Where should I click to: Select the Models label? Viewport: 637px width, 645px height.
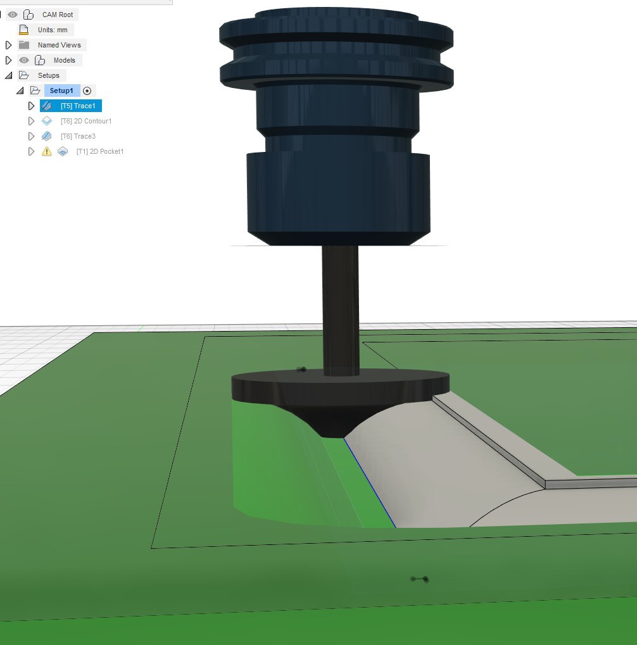click(x=65, y=61)
